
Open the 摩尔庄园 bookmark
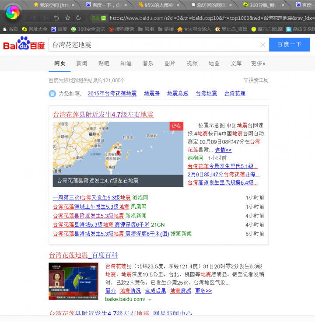(267, 29)
